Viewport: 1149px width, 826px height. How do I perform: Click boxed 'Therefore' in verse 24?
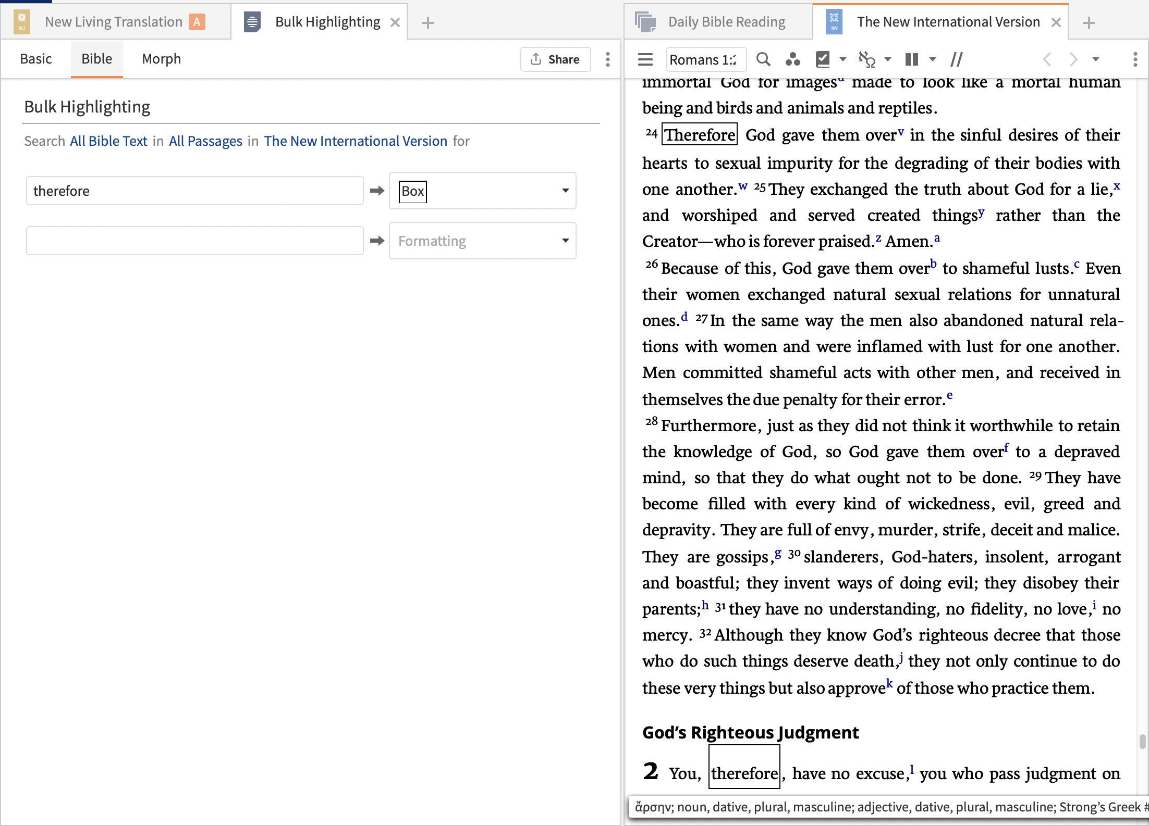700,135
